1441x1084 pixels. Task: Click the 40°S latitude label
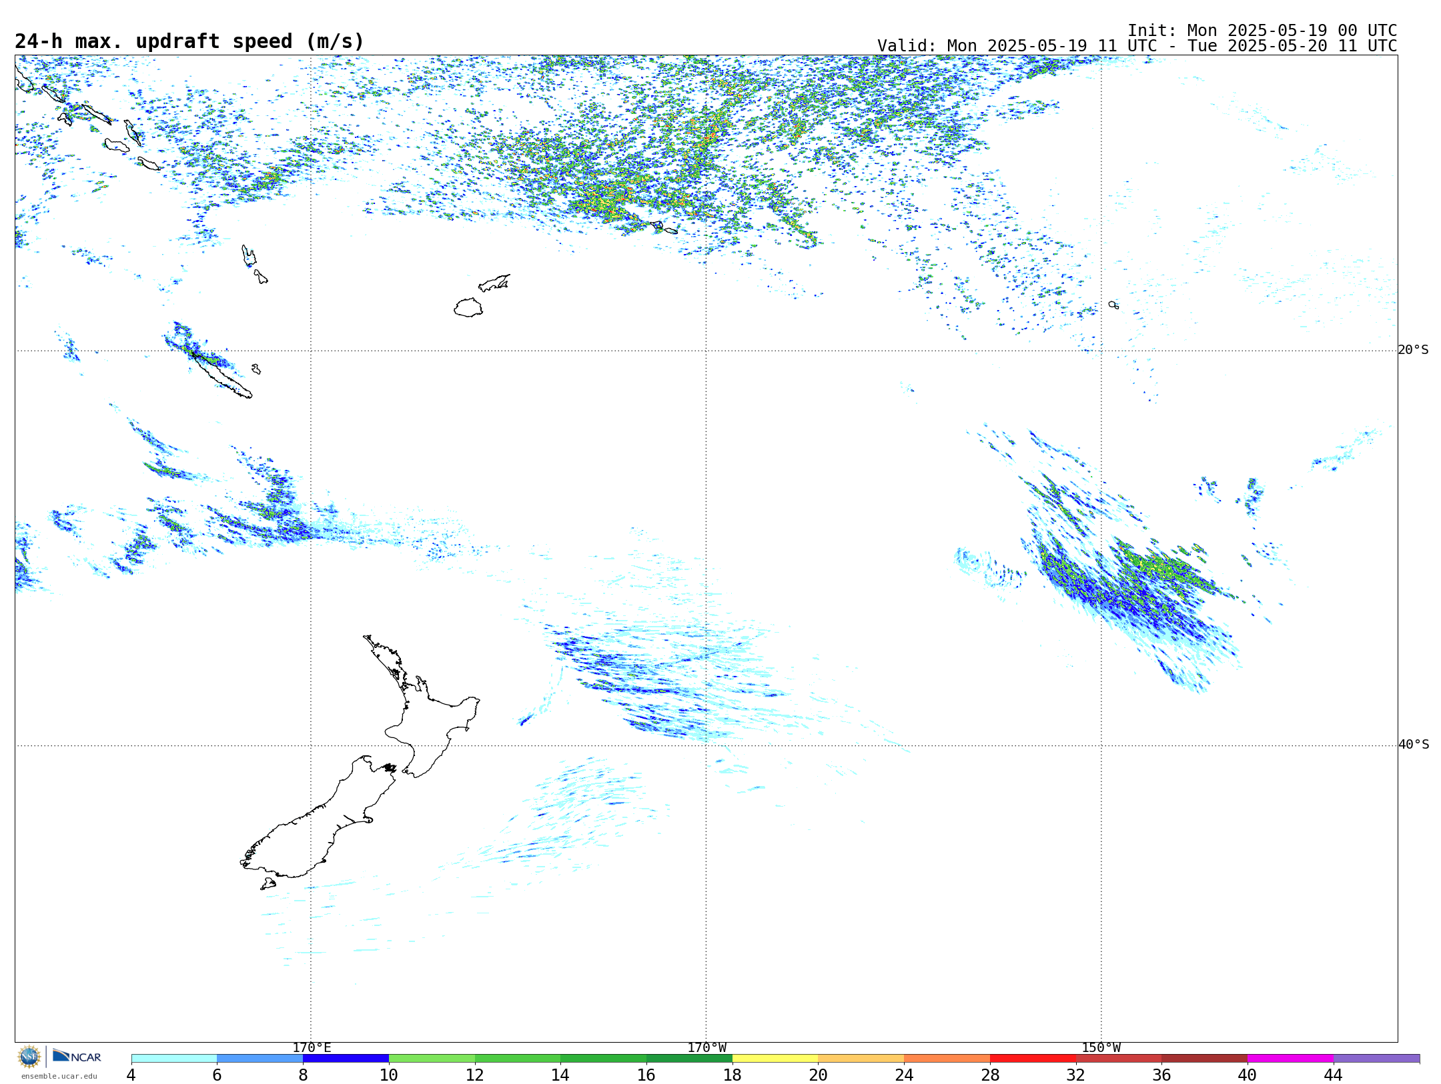tap(1414, 745)
